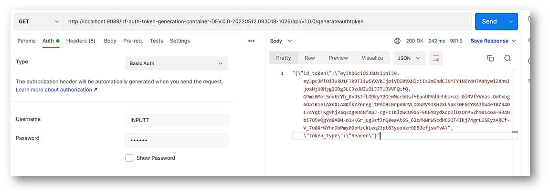Switch to the Params tab
This screenshot has width=550, height=196.
(x=26, y=41)
